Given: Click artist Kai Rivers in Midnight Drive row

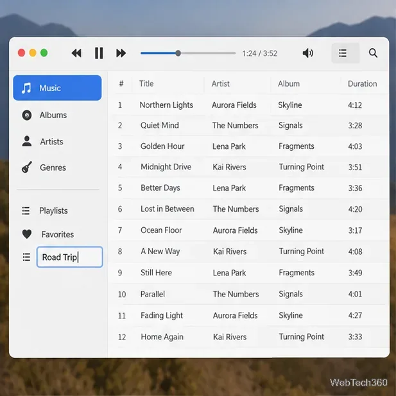Looking at the screenshot, I should tap(229, 167).
